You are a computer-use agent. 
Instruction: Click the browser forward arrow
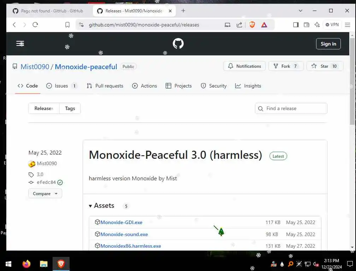coord(24,25)
